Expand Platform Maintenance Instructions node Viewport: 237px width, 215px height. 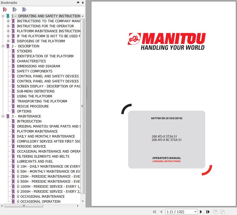point(8,31)
